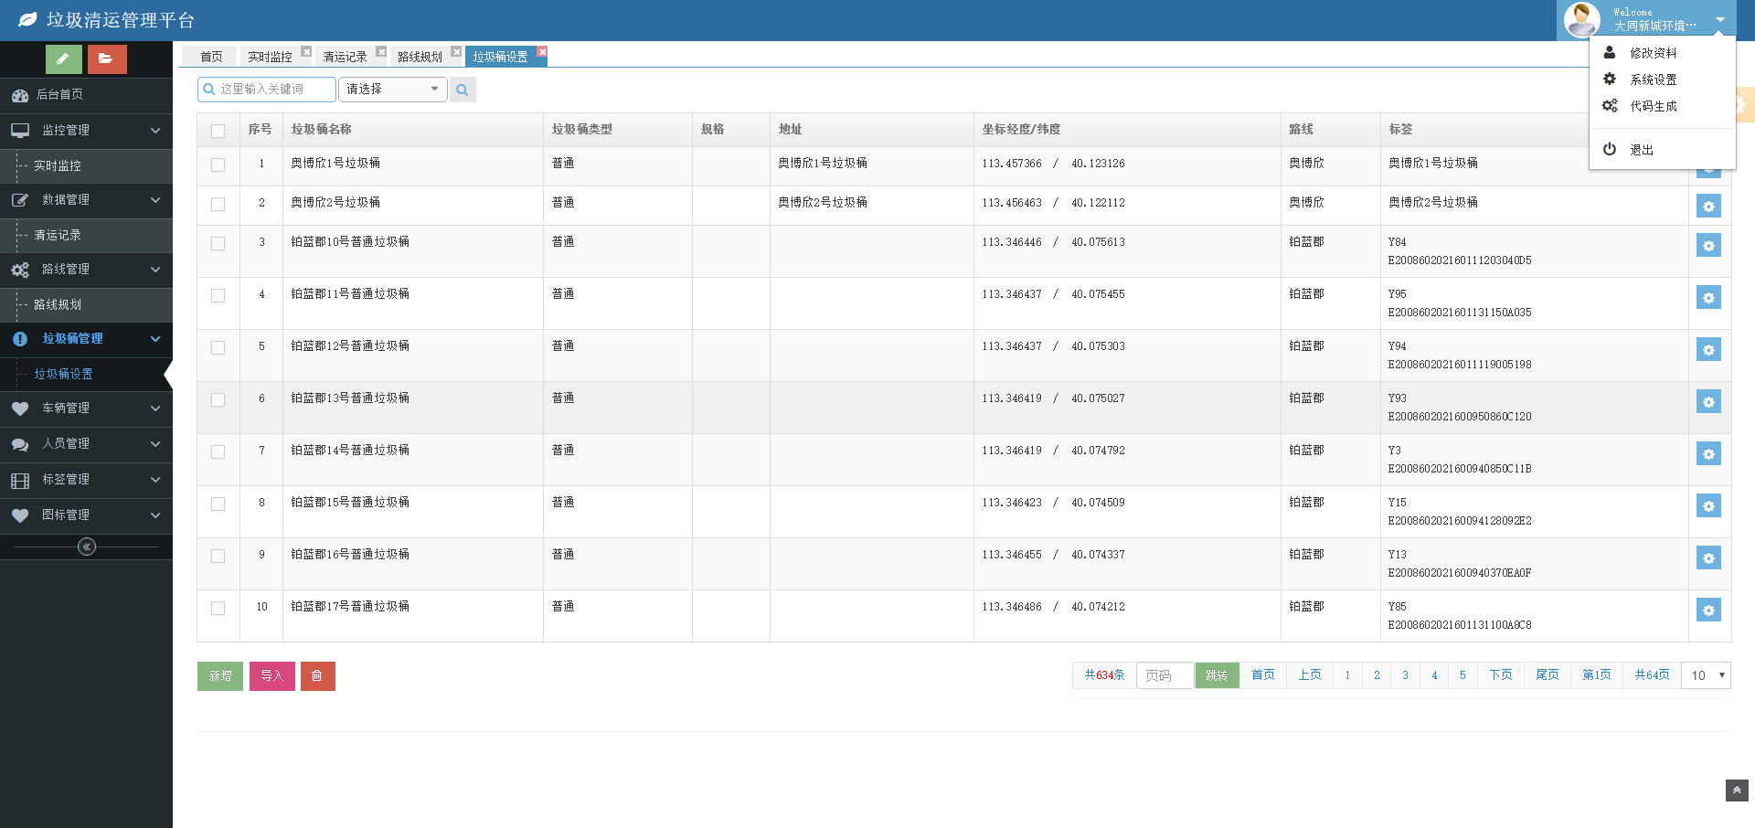Image resolution: width=1755 pixels, height=828 pixels.
Task: Expand the 图标管理 sidebar menu
Action: (x=86, y=515)
